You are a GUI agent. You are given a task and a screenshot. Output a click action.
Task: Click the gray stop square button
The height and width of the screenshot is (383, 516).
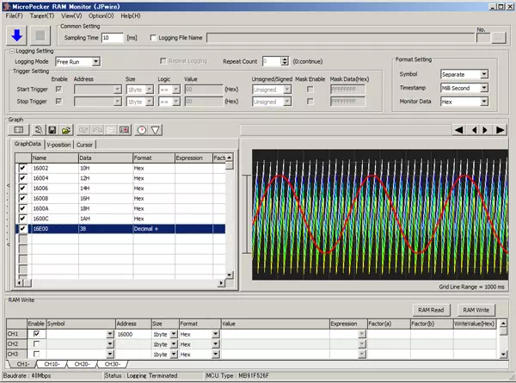[x=41, y=35]
